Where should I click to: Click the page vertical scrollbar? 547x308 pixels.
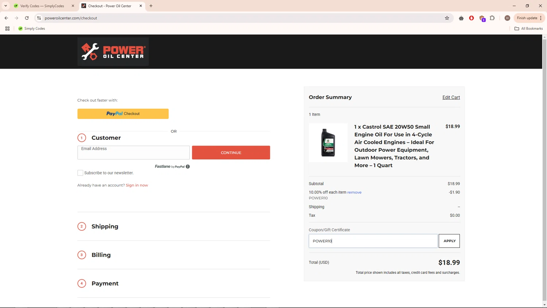coord(544,171)
